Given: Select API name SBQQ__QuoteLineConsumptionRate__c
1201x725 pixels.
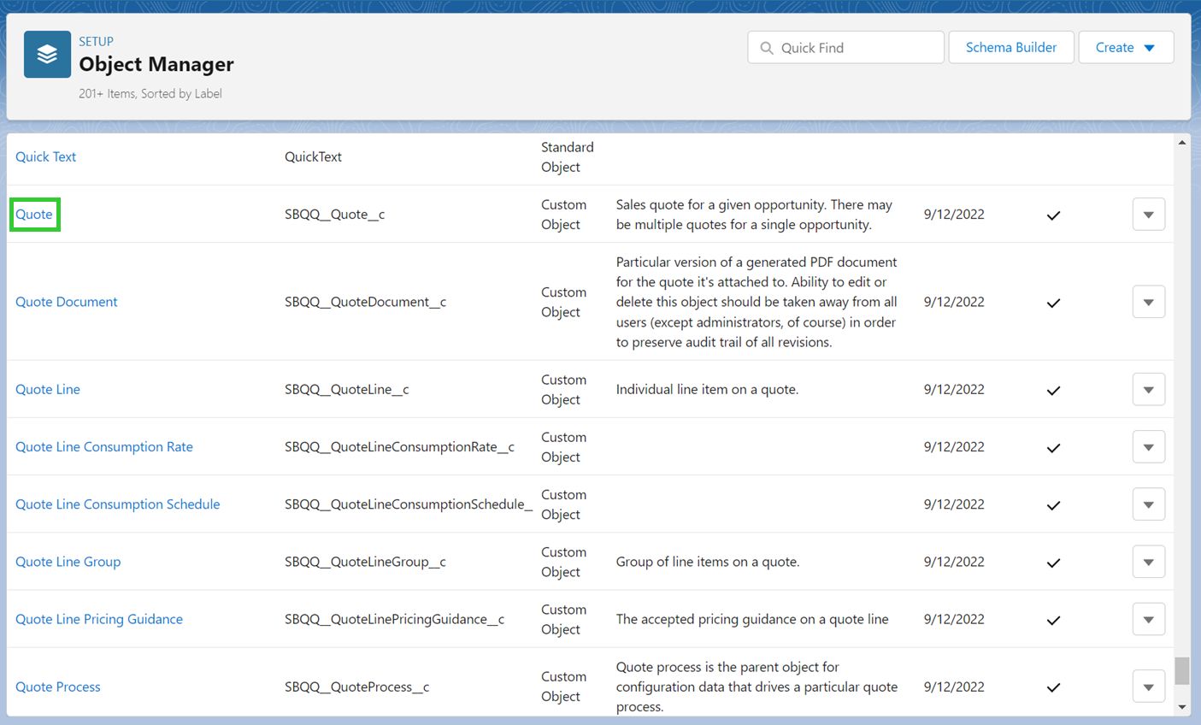Looking at the screenshot, I should 400,447.
